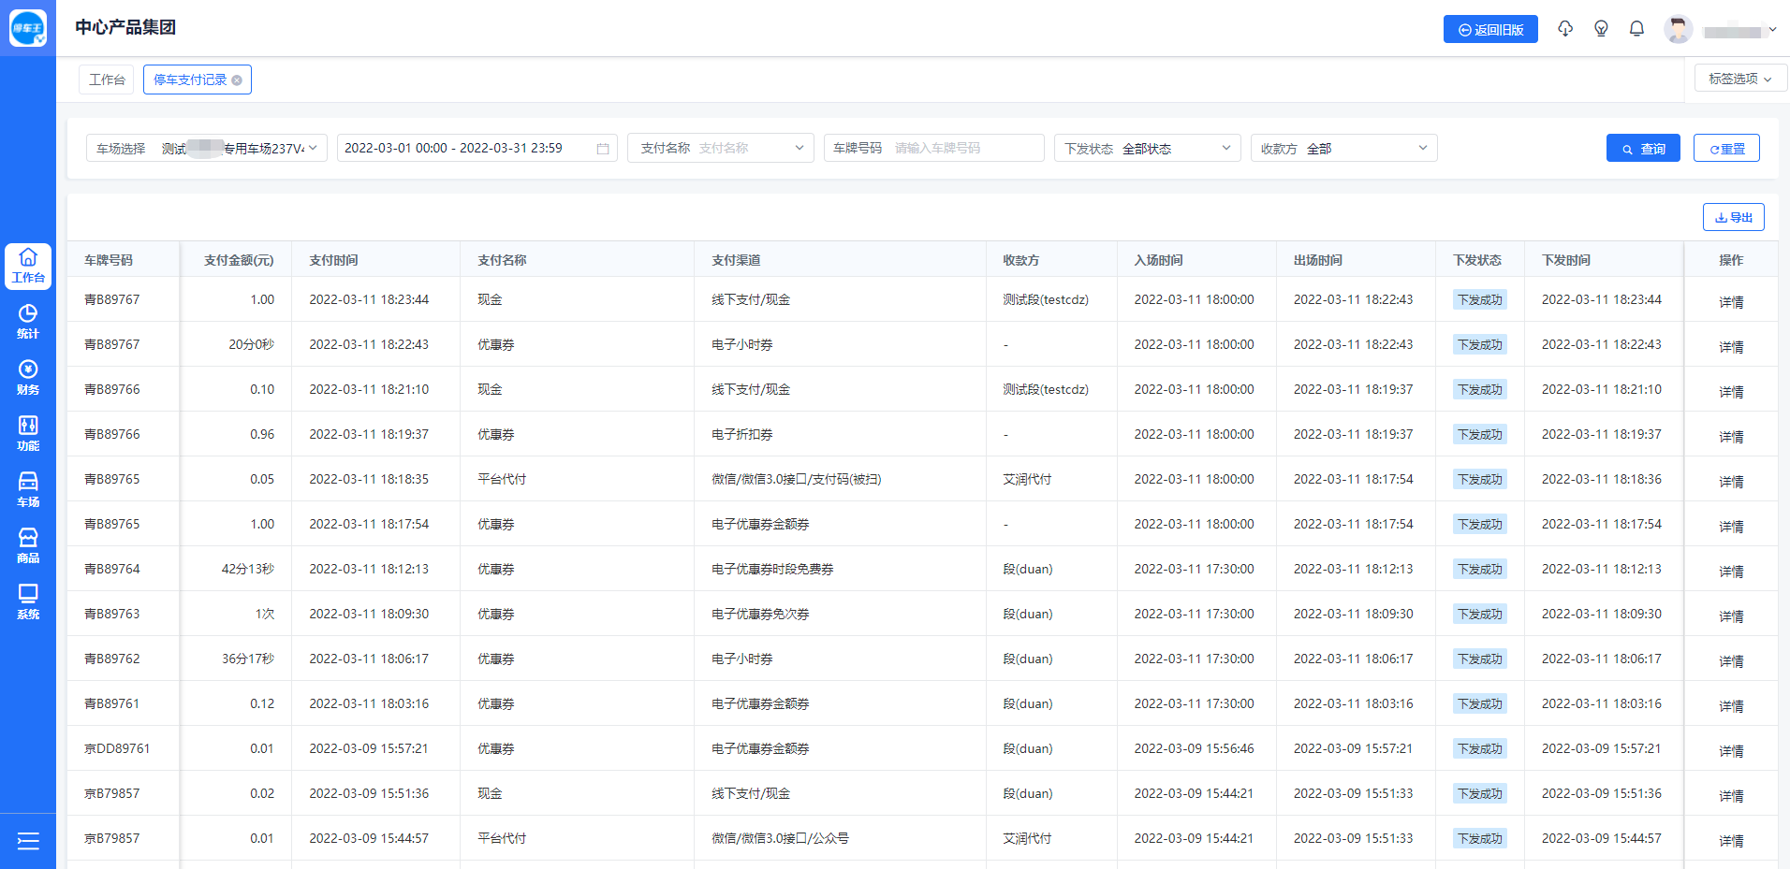The width and height of the screenshot is (1790, 869).
Task: Click the 查询 search button
Action: (1643, 148)
